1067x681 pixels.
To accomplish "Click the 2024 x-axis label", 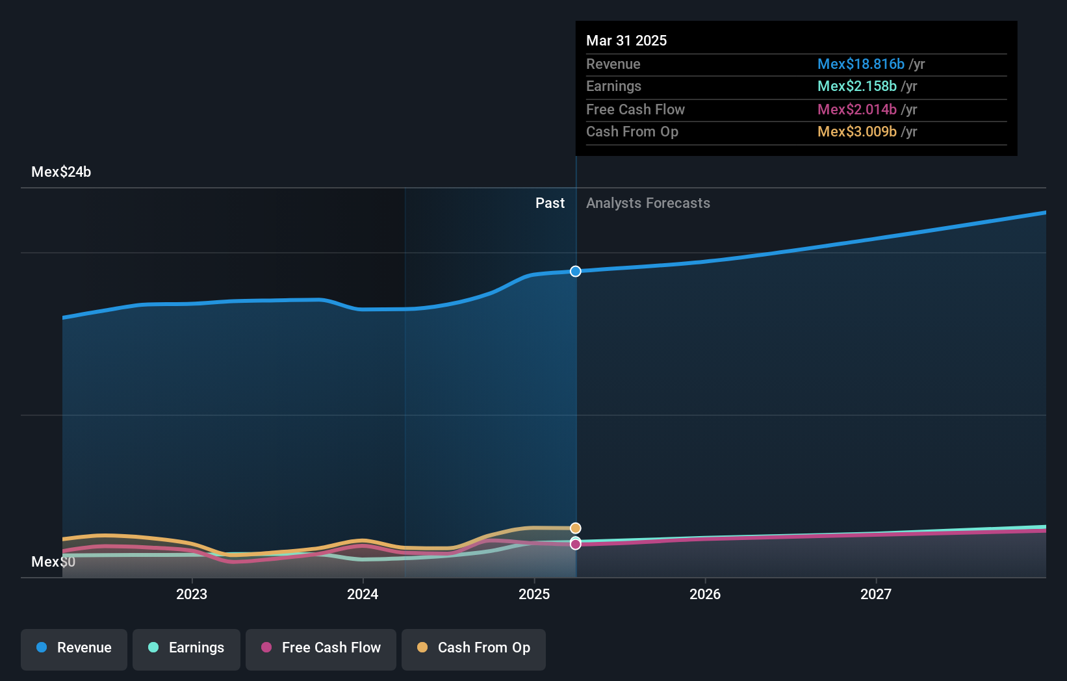I will [x=363, y=594].
